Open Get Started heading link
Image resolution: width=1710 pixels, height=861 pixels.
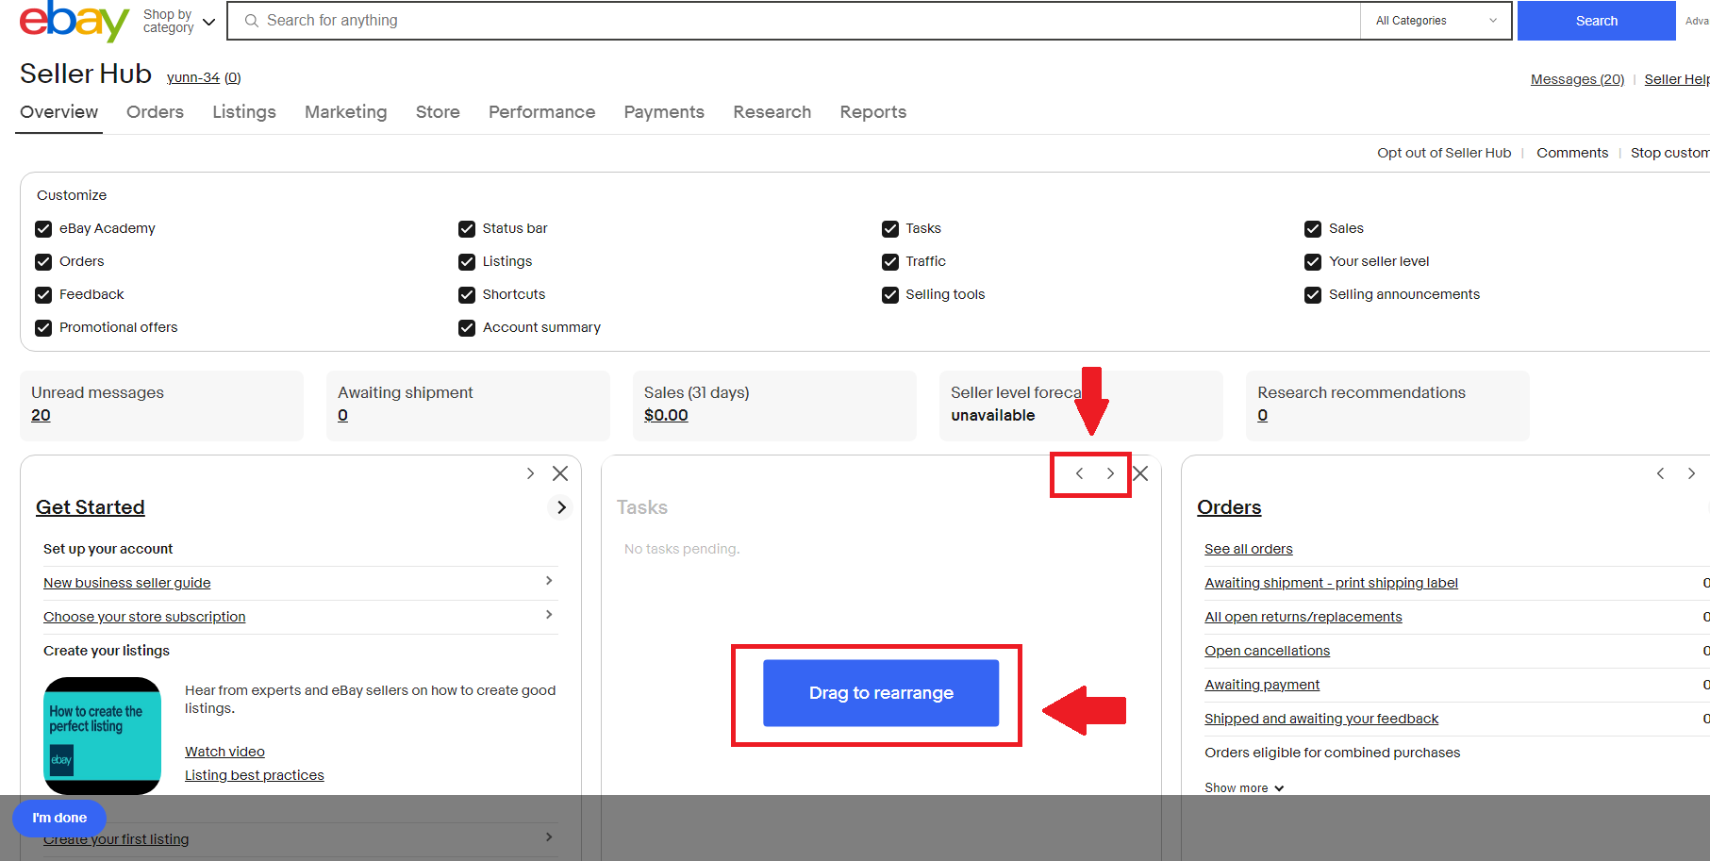click(x=91, y=507)
